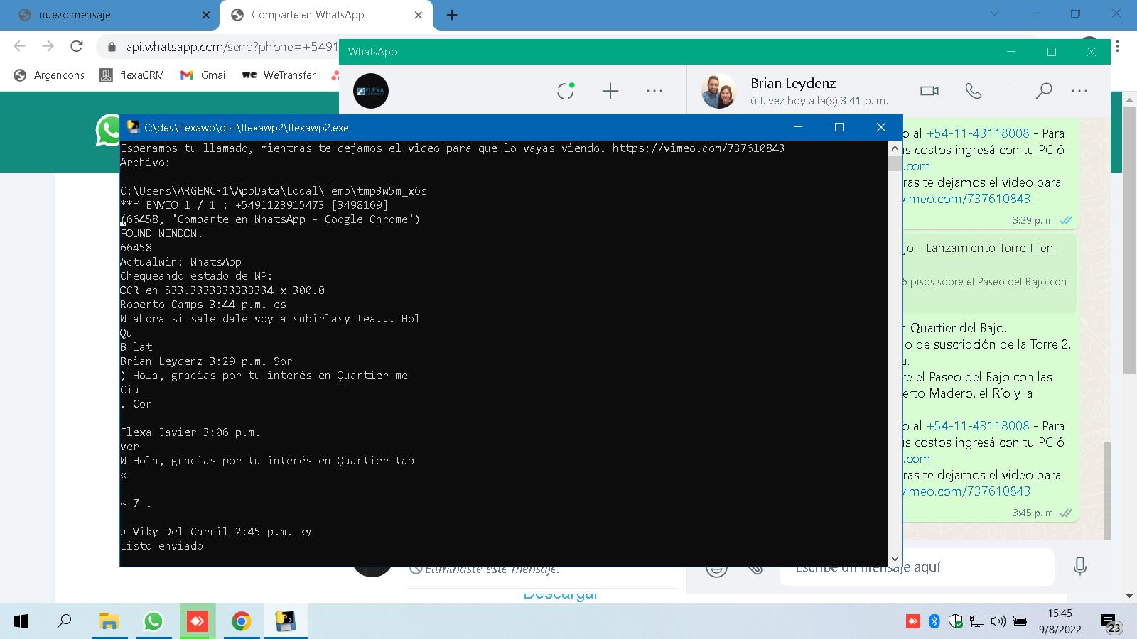This screenshot has height=639, width=1137.
Task: Close the 'nuevo mensaje' tab
Action: pyautogui.click(x=206, y=15)
